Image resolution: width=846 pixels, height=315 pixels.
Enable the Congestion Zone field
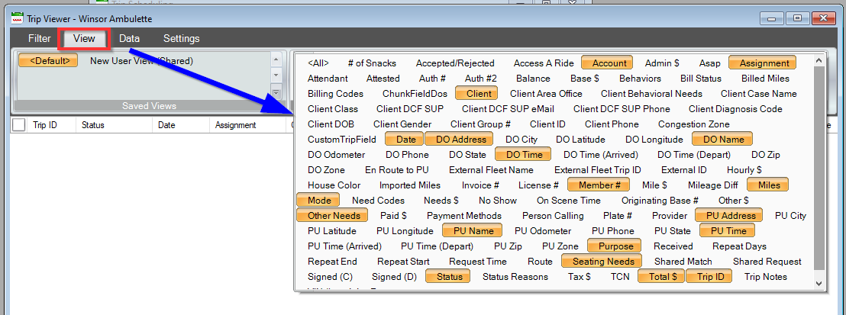click(694, 124)
